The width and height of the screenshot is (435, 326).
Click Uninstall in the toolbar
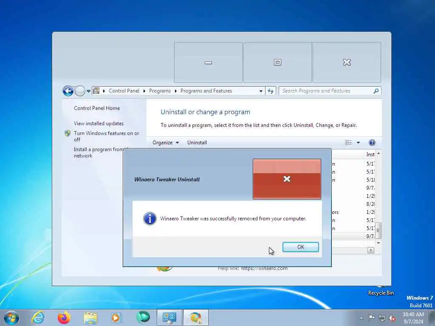(197, 143)
